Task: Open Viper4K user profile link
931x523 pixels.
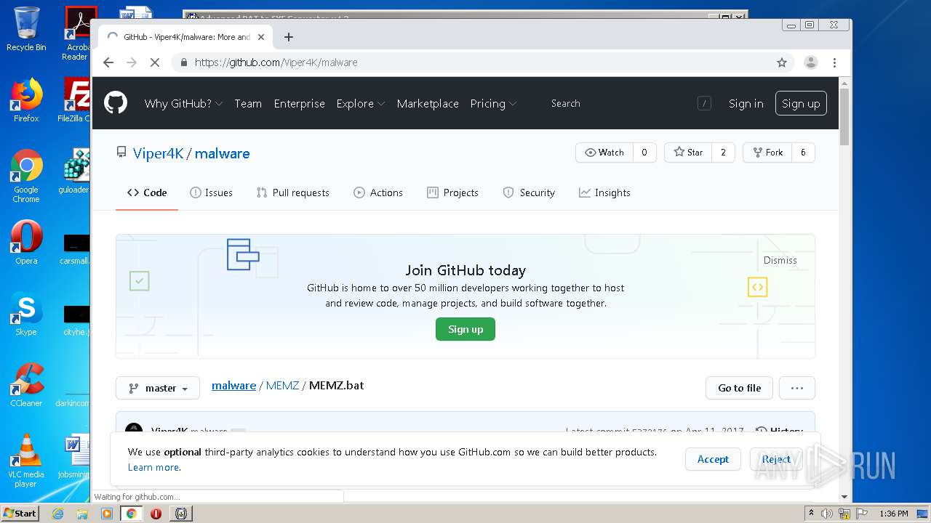Action: pyautogui.click(x=159, y=153)
